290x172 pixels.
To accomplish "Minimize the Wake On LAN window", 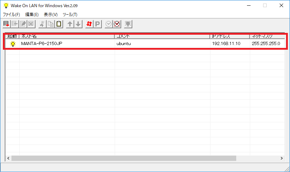I will coord(249,5).
